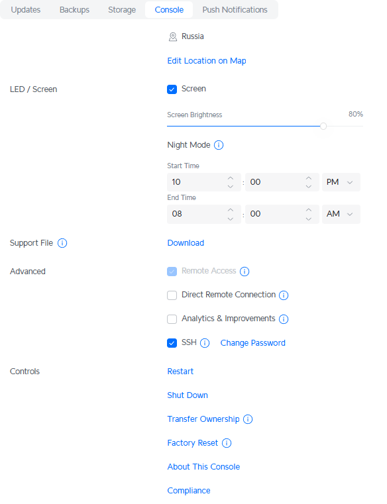Enable the Direct Remote Connection checkbox

[172, 295]
